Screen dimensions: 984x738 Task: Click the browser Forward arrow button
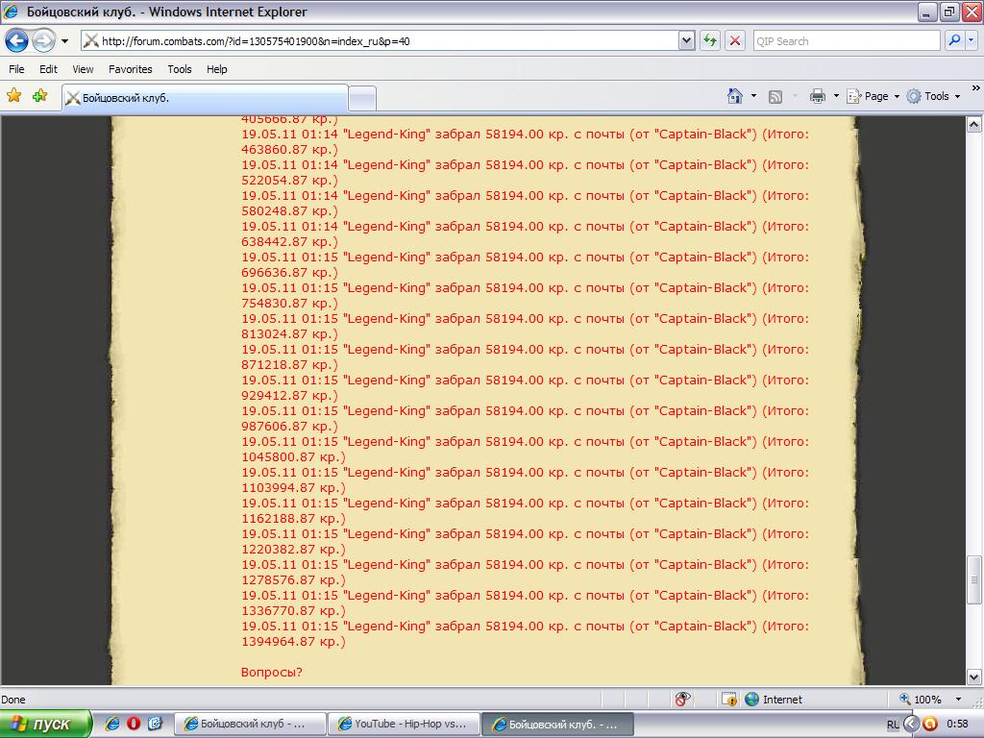point(43,41)
